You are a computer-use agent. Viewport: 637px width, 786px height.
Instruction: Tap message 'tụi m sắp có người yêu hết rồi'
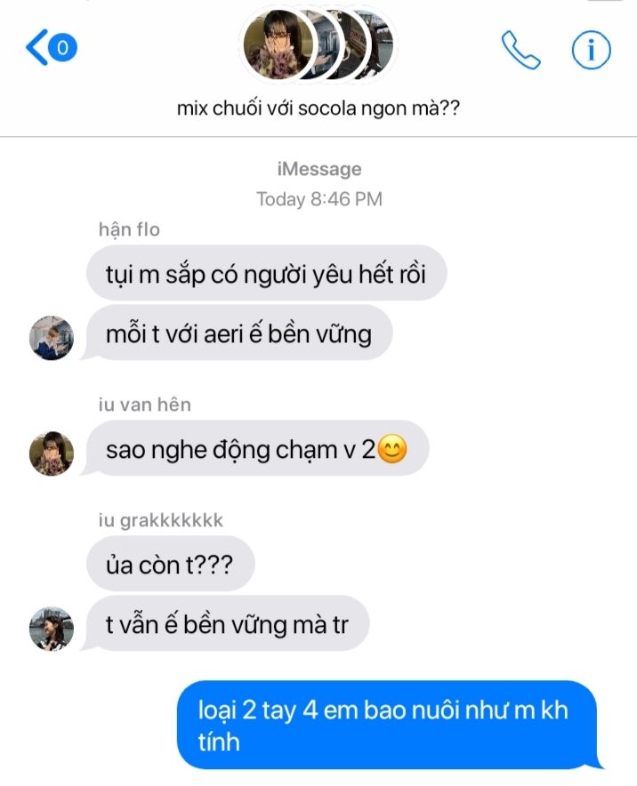(266, 273)
